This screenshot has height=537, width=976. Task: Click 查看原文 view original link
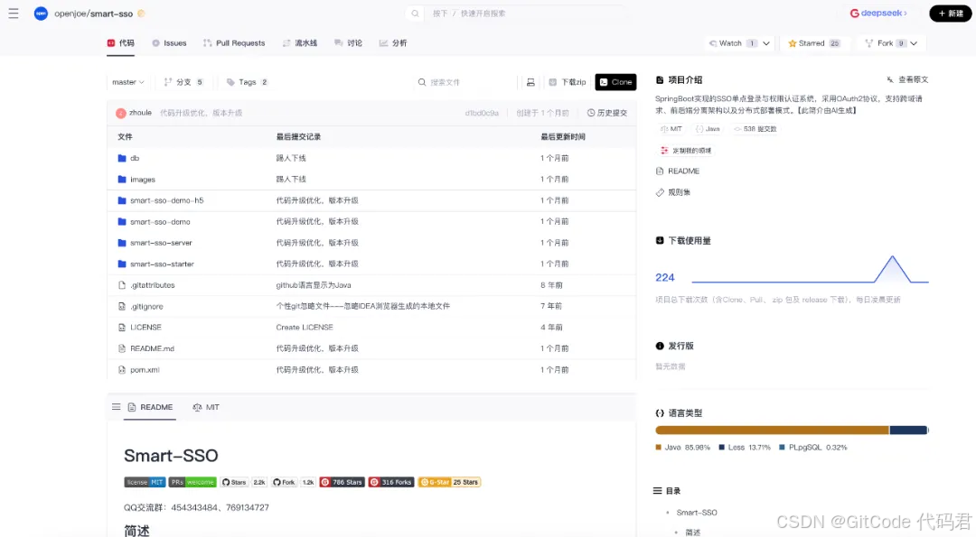tap(907, 79)
